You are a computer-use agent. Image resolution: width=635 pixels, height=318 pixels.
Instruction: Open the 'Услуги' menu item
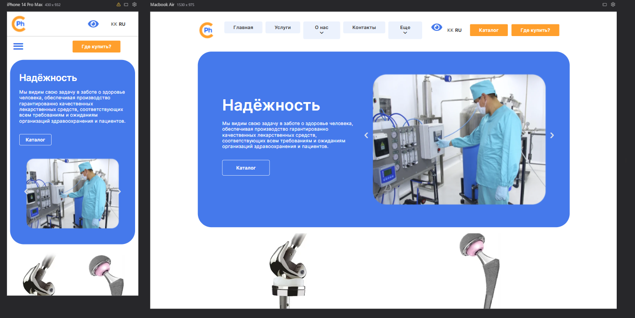point(283,27)
